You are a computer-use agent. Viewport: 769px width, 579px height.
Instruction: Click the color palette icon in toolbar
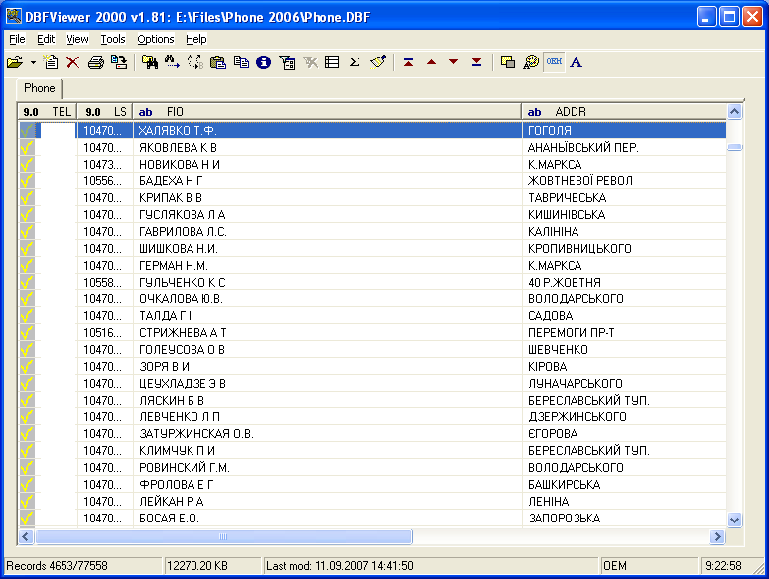click(531, 62)
